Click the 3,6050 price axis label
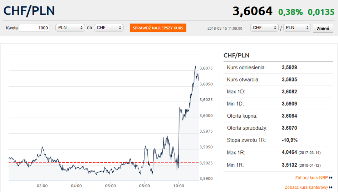This screenshot has width=338, height=192. click(206, 84)
